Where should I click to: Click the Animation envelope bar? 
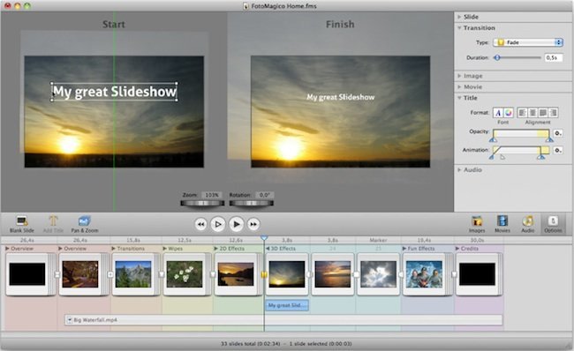pos(521,150)
